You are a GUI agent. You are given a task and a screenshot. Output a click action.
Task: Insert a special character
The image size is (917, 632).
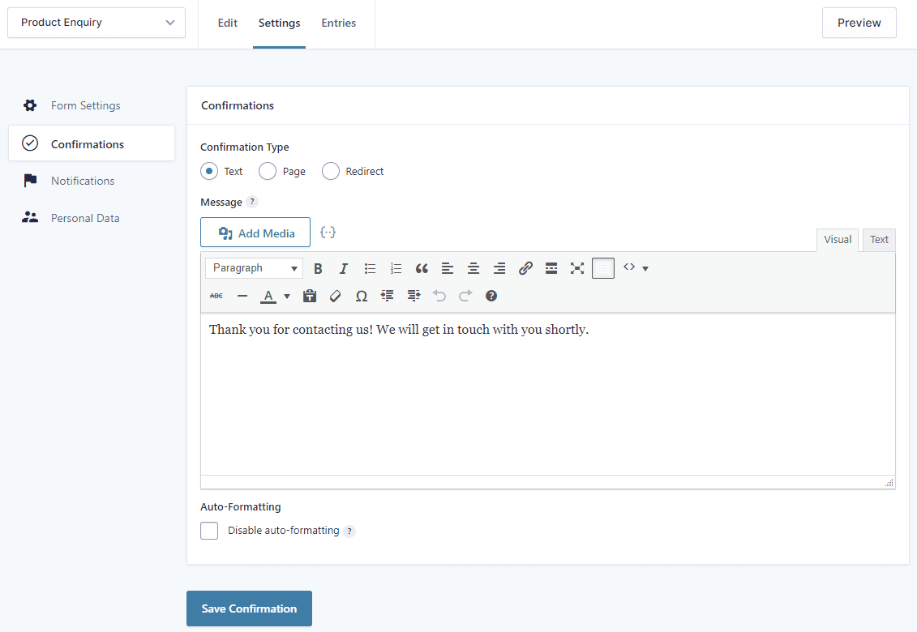point(361,295)
